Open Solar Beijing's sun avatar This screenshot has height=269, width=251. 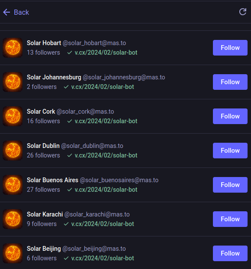pyautogui.click(x=13, y=253)
